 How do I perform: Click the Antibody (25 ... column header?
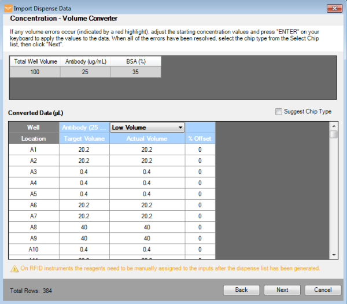pos(84,127)
